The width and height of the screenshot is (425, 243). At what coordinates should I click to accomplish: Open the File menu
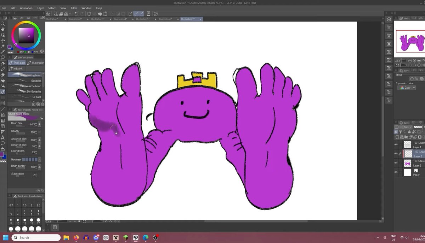pos(4,8)
